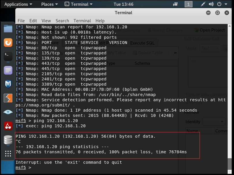234x175 pixels.
Task: Show all applications grid
Action: (x=8, y=153)
